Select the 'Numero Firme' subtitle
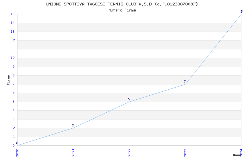The height and width of the screenshot is (158, 244). click(122, 10)
